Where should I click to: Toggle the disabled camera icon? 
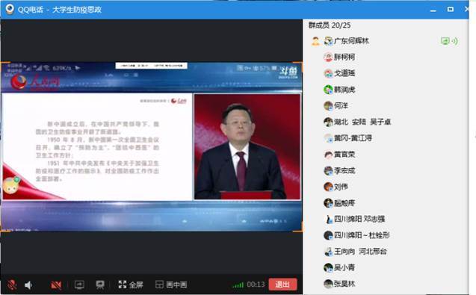pos(56,285)
